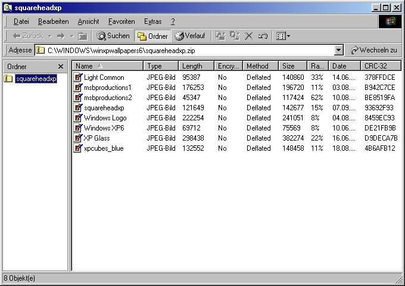Screen dimensions: 405x286
Task: Click the Zurück back arrow button
Action: coord(27,36)
